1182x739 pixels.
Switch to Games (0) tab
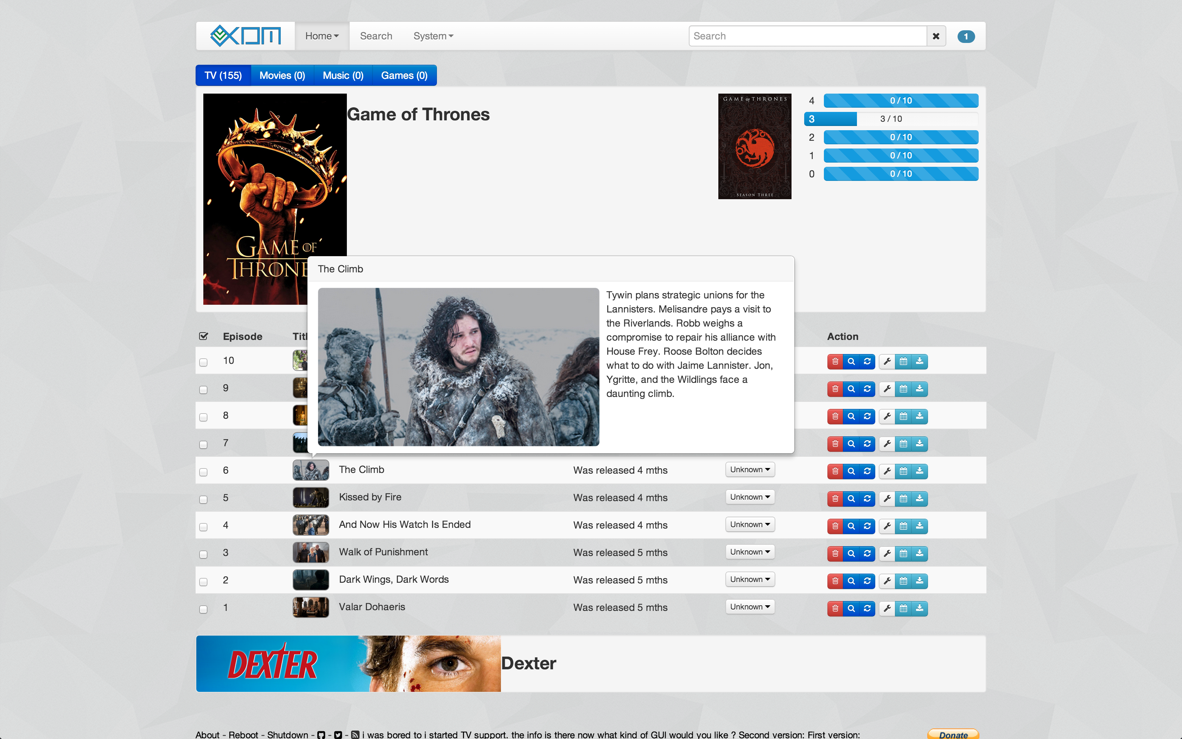405,75
